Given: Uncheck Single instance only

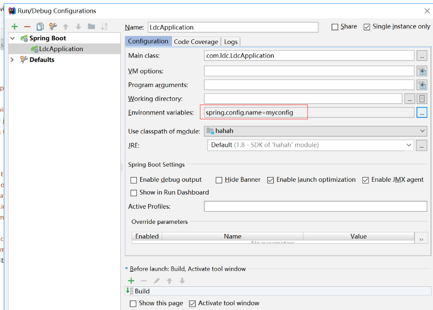Looking at the screenshot, I should coord(367,27).
